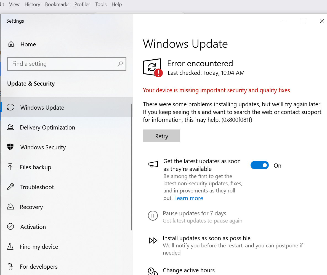327x275 pixels.
Task: Open the History menu
Action: pos(32,4)
